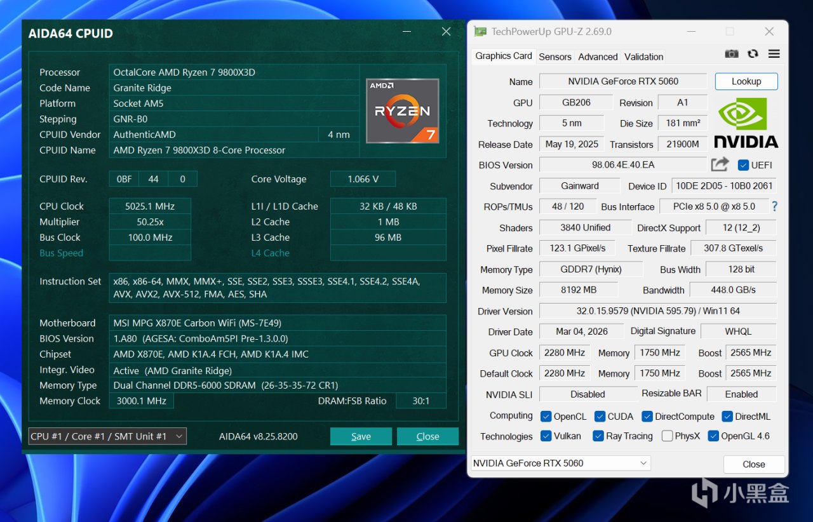Click the Pixel Fillrate value

tap(577, 248)
